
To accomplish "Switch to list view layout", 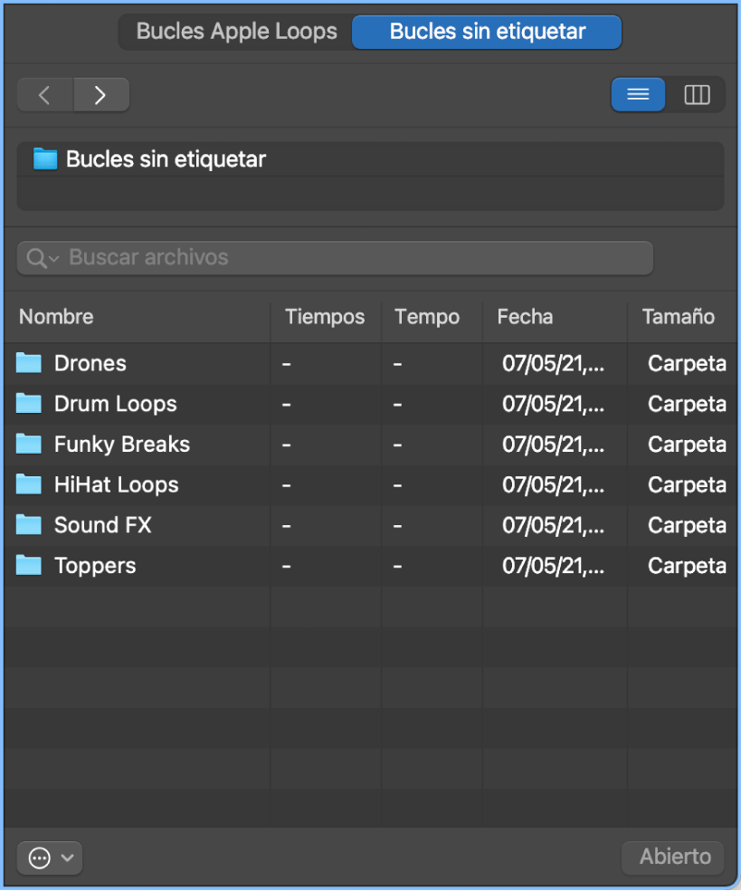I will pos(638,94).
